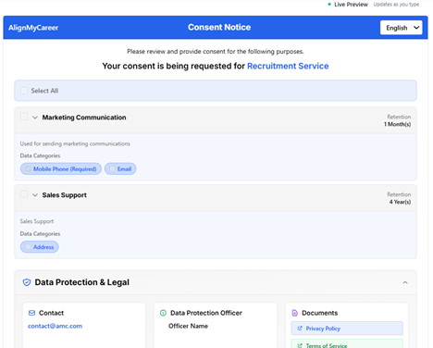Click the 'Please review and provide consent' instruction text
433x348 pixels.
pyautogui.click(x=216, y=51)
